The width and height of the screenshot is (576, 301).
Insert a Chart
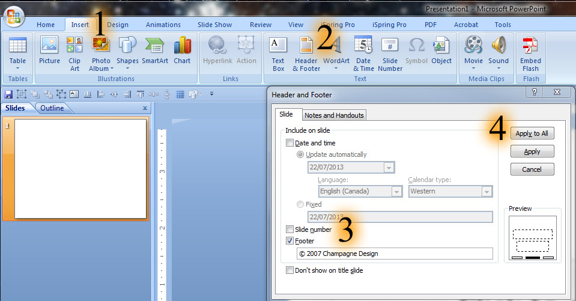(182, 50)
